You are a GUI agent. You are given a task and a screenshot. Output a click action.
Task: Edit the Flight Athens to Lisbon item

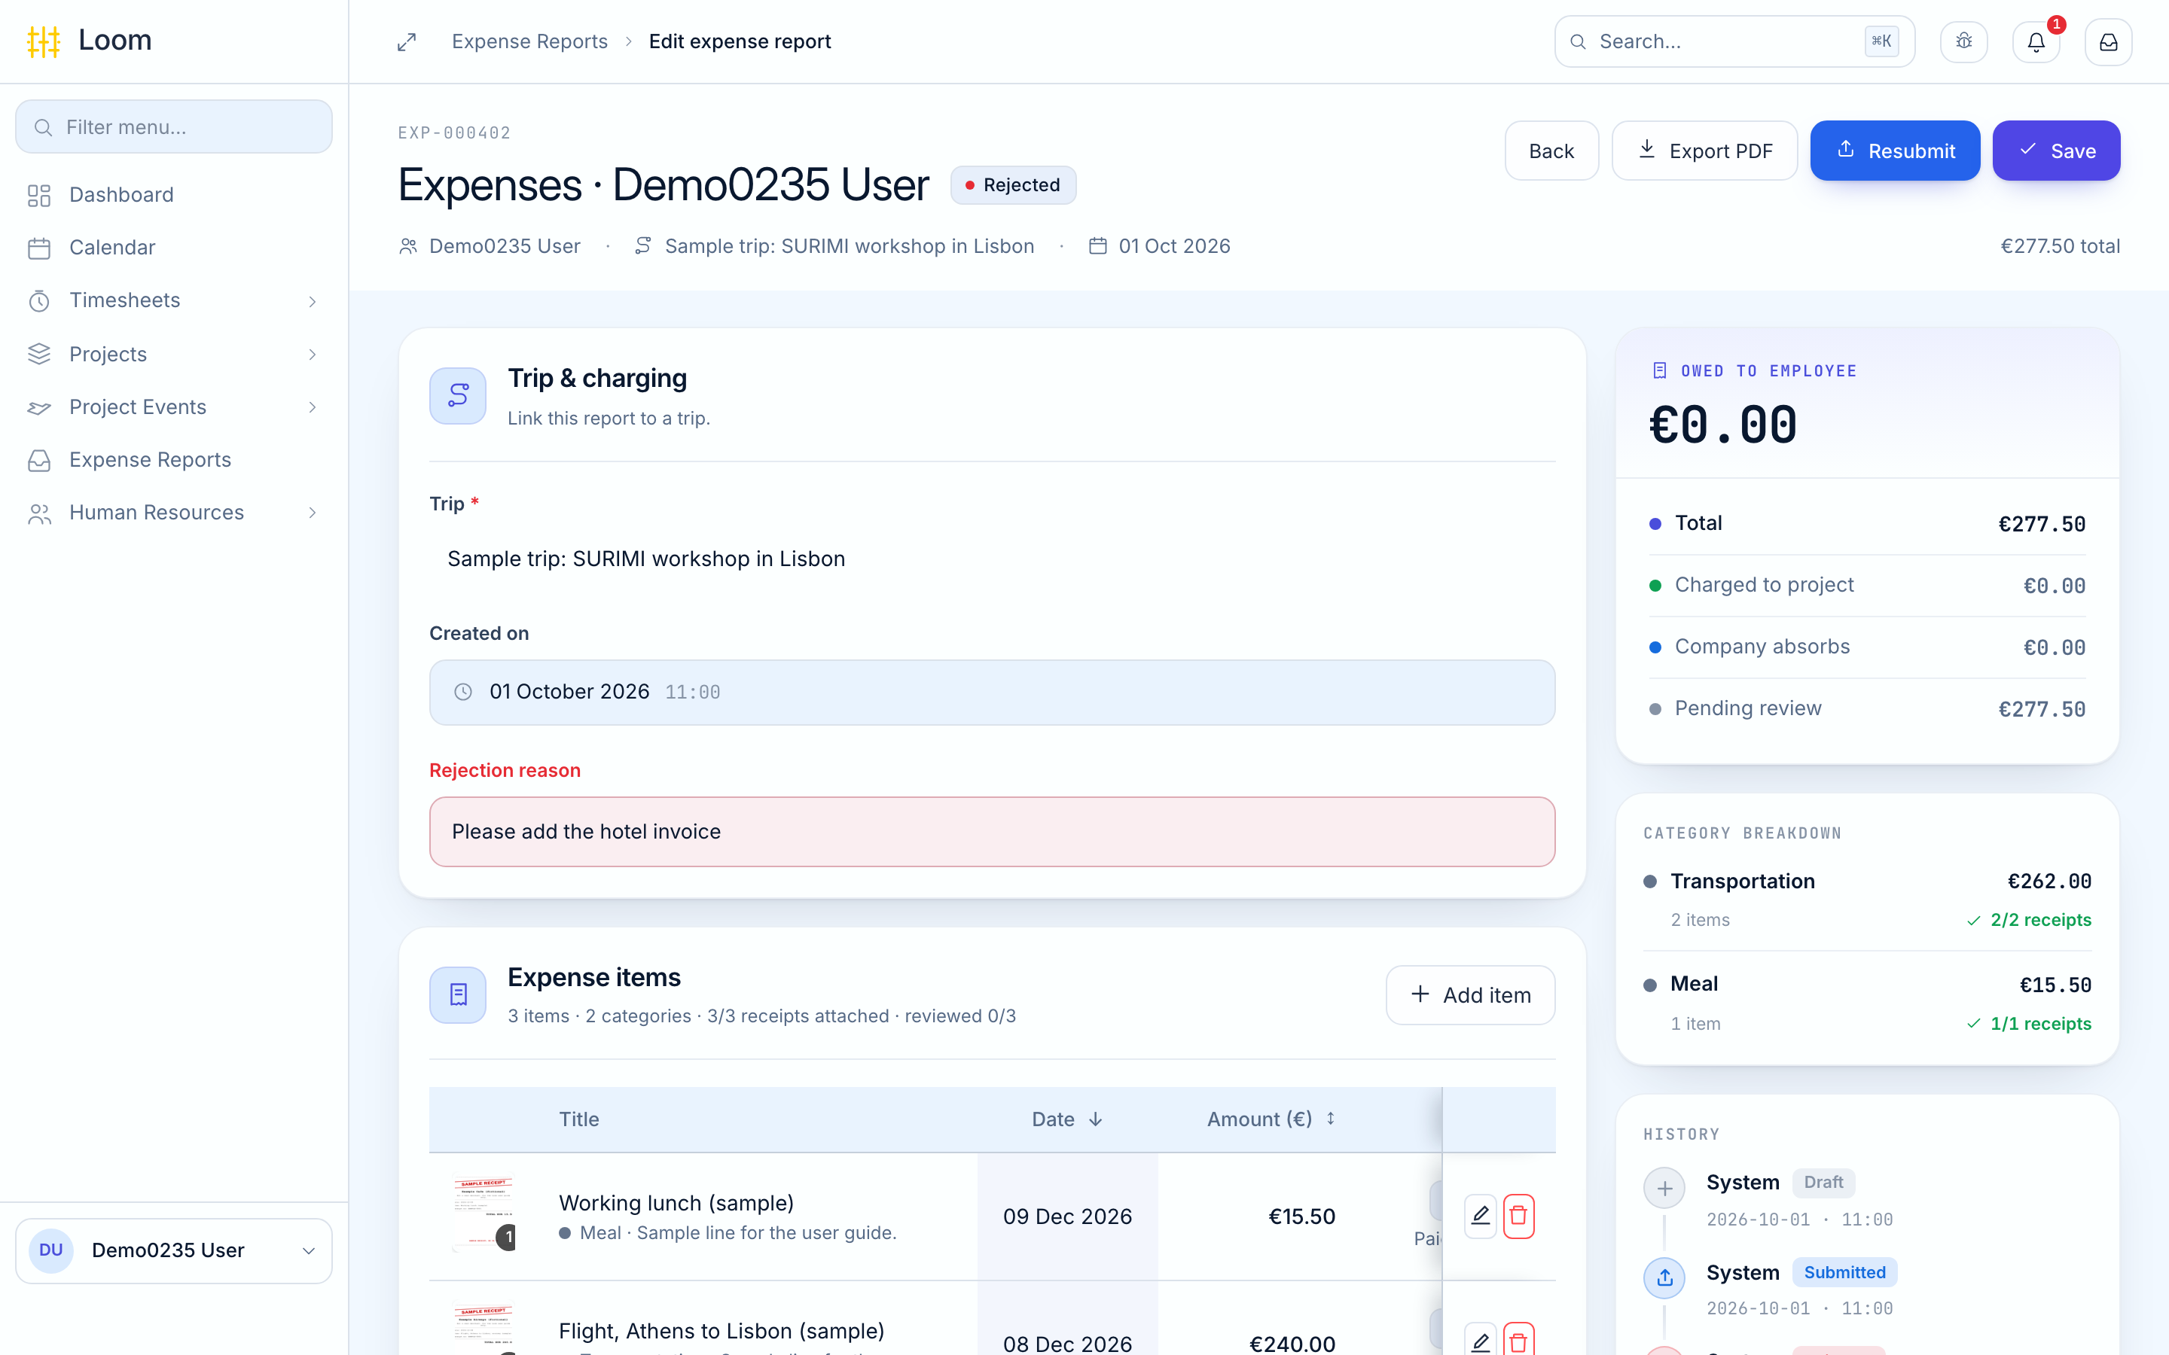pos(1480,1341)
